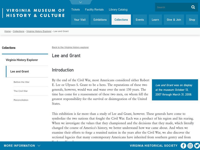The height and width of the screenshot is (150, 200).
Task: Open the Instagram social icon
Action: click(190, 146)
